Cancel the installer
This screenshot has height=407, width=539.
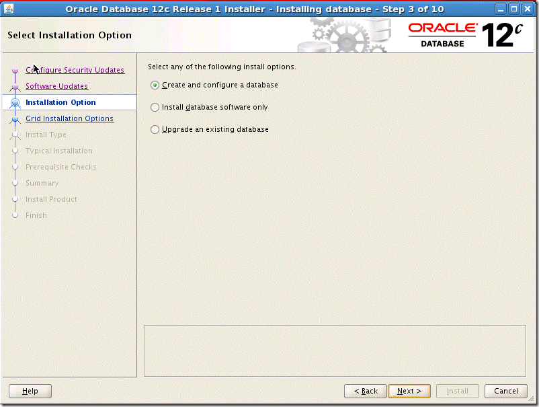point(505,391)
